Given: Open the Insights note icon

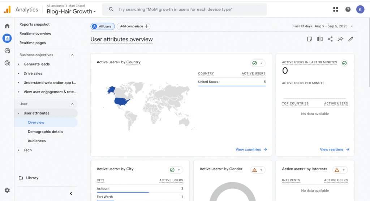Looking at the screenshot, I should [x=310, y=39].
